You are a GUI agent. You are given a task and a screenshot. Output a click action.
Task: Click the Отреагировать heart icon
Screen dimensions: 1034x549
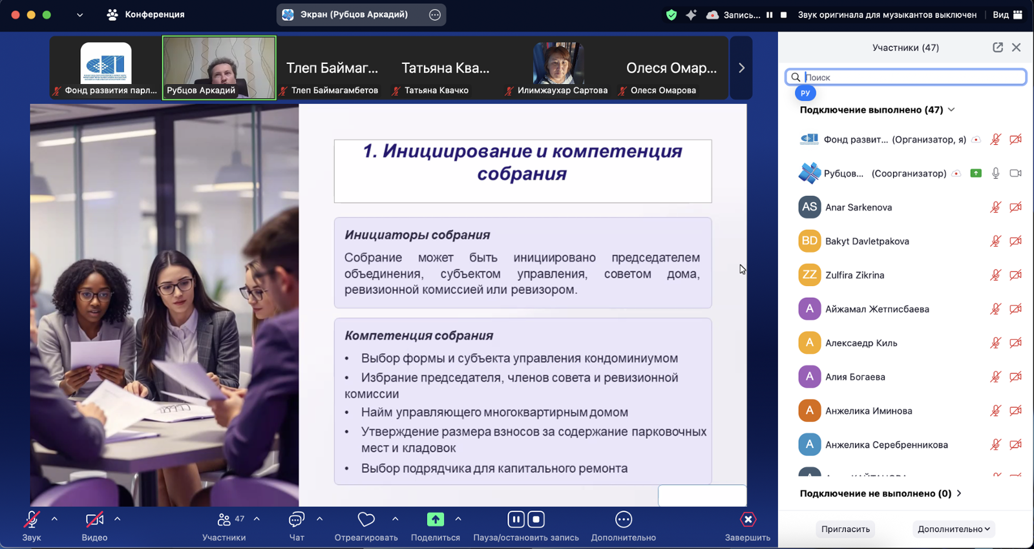(366, 520)
